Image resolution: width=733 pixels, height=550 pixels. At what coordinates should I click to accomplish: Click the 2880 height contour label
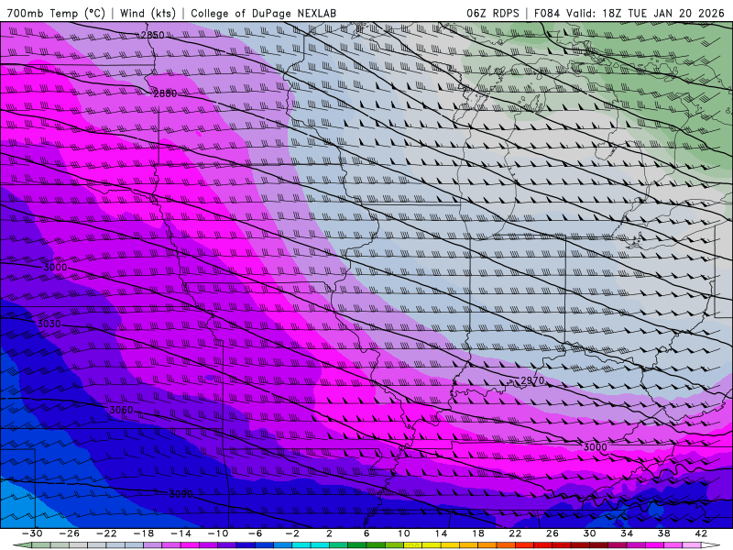(165, 93)
